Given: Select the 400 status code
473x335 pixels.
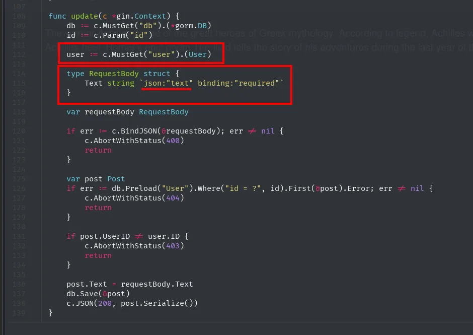Looking at the screenshot, I should click(173, 141).
